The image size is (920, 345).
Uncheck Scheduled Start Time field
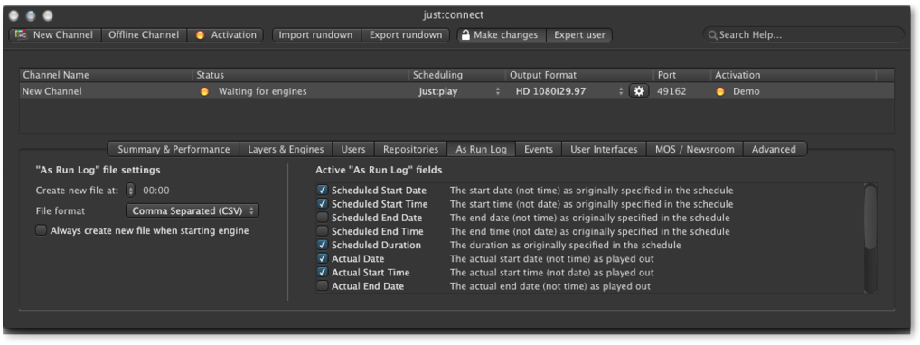(x=322, y=204)
